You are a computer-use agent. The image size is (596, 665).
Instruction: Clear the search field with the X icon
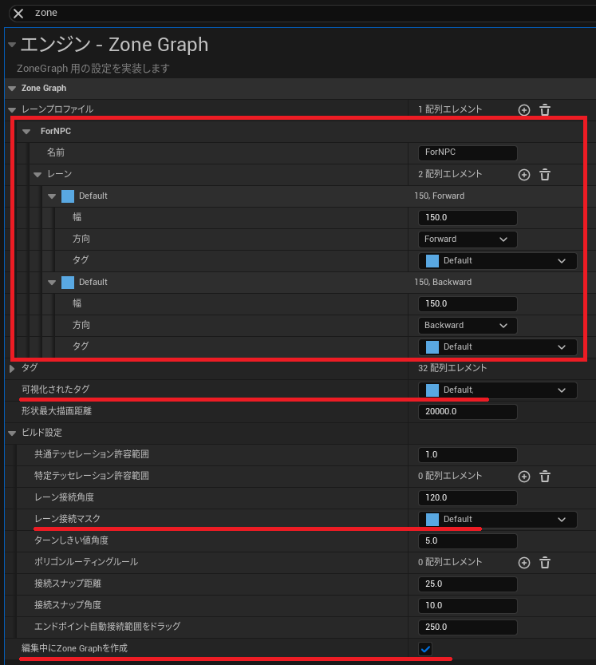point(18,13)
